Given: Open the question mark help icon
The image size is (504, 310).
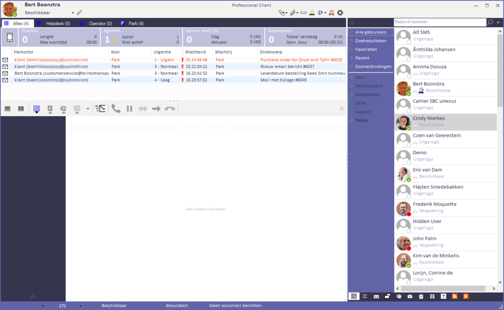Looking at the screenshot, I should pos(443,296).
